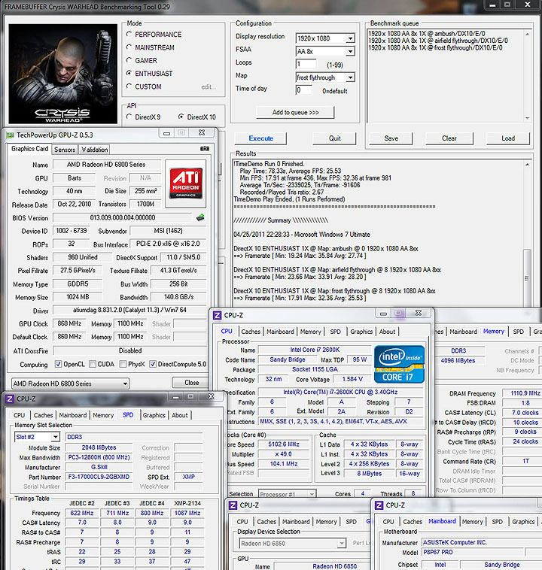Click the Part Number F3-17000CL9-2GBXMD field

99,477
